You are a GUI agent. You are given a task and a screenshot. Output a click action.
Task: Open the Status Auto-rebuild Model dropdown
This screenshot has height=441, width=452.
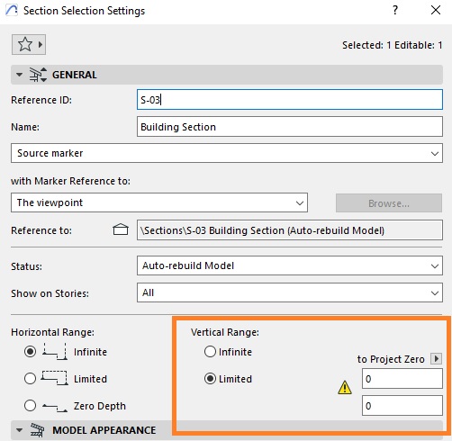(x=290, y=265)
